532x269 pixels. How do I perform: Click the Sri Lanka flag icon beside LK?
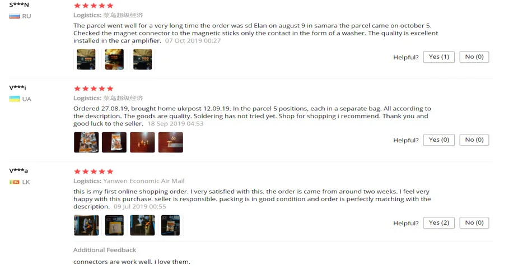pyautogui.click(x=14, y=182)
